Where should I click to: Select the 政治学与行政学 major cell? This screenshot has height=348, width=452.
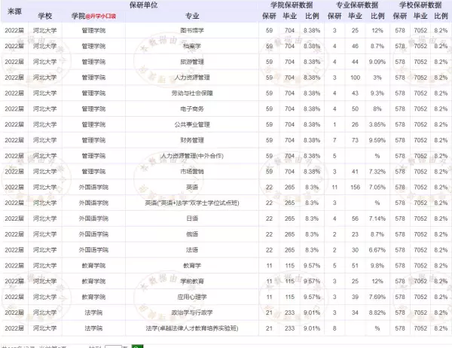pos(192,313)
